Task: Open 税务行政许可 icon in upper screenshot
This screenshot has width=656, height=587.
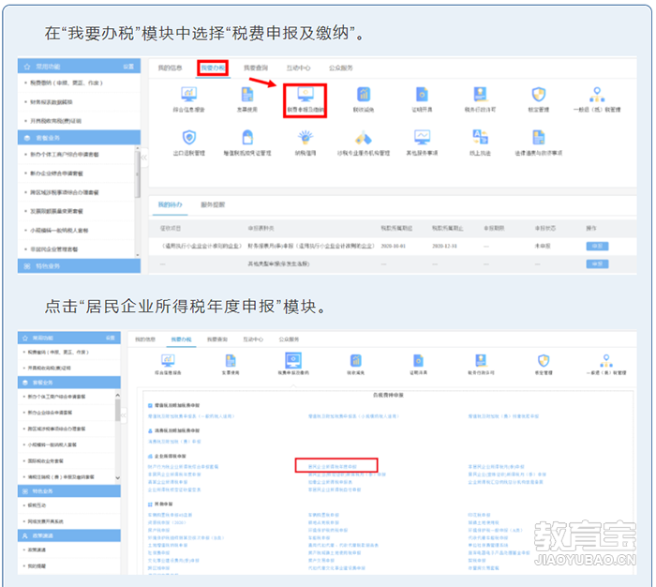Action: point(480,94)
